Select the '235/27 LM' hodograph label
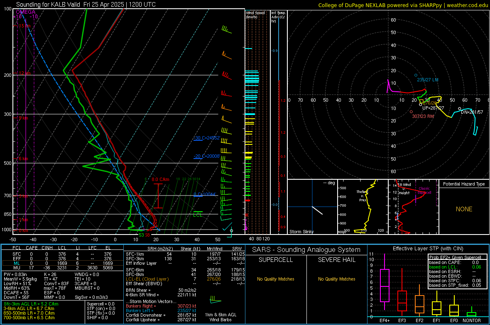The image size is (490, 325). coord(427,80)
